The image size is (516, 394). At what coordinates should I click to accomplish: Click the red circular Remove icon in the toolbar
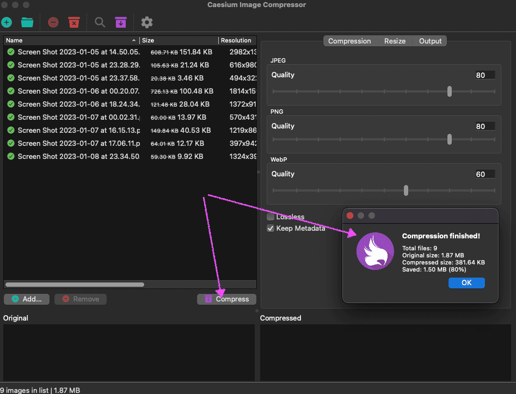pyautogui.click(x=53, y=22)
